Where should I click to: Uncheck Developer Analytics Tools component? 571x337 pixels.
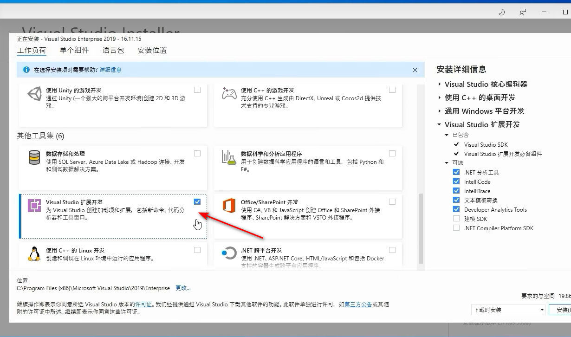pyautogui.click(x=456, y=209)
